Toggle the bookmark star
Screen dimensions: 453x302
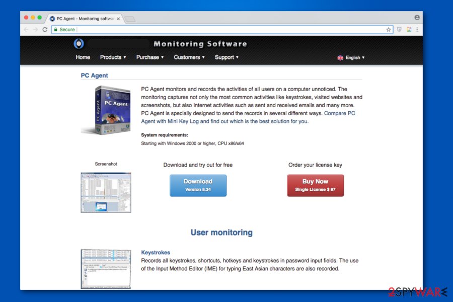[389, 29]
